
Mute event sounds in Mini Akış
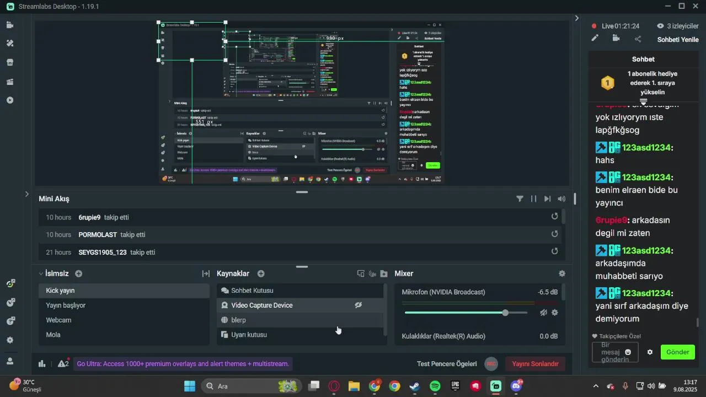tap(561, 198)
